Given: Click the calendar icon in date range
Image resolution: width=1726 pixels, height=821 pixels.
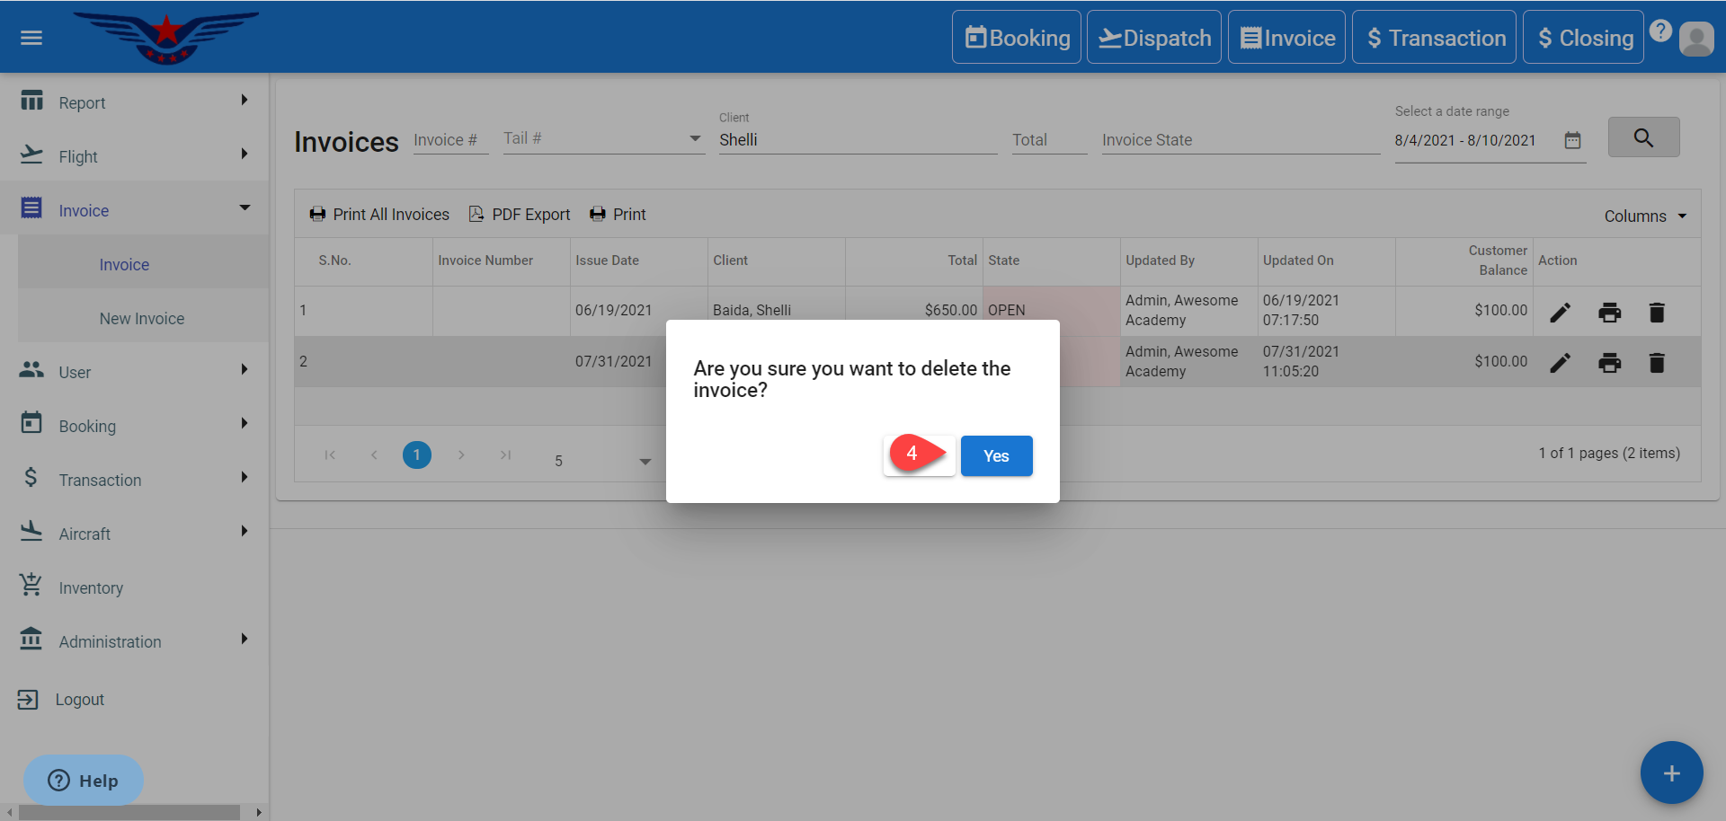Looking at the screenshot, I should click(x=1572, y=140).
